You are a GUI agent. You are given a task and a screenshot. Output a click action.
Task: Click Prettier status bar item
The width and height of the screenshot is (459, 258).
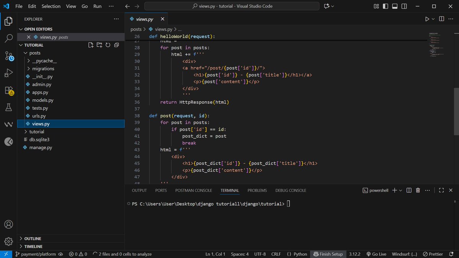[432, 254]
